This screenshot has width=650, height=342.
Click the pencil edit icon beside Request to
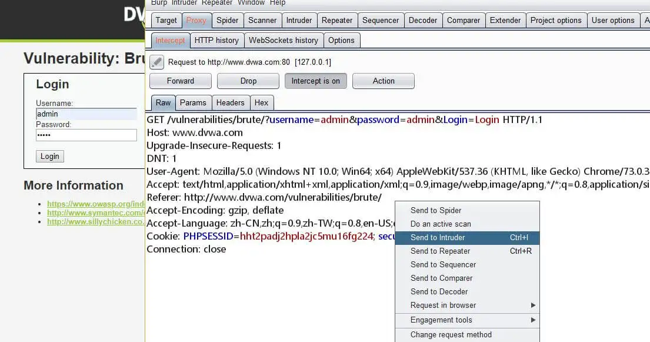pos(156,62)
